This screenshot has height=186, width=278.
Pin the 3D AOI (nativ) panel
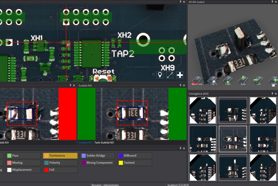pos(272,2)
